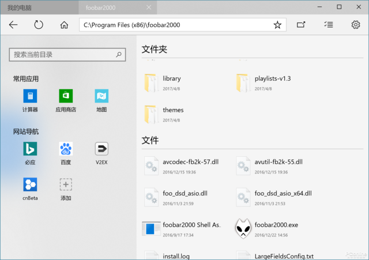Viewport: 369px width, 260px height.
Task: Refresh the current folder view
Action: click(39, 25)
